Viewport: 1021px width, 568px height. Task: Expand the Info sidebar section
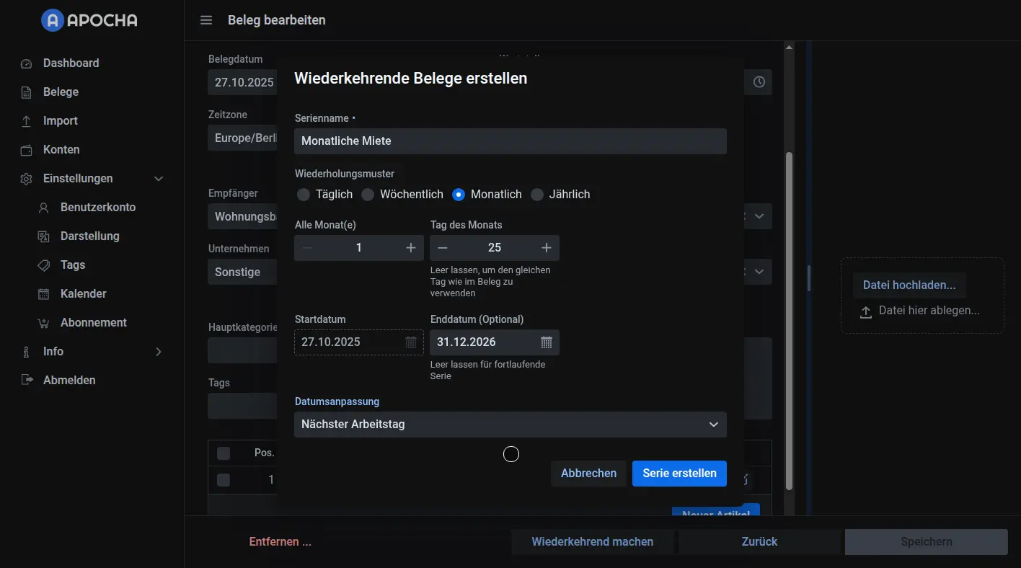(159, 352)
